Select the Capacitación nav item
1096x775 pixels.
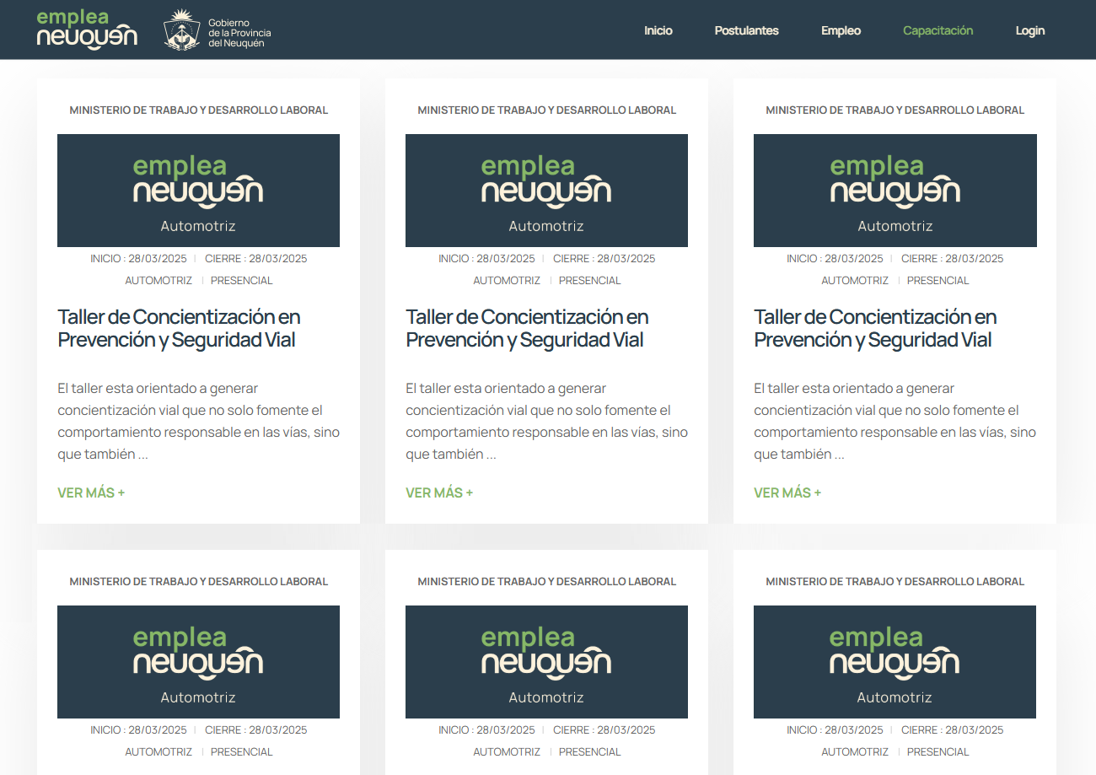[938, 30]
